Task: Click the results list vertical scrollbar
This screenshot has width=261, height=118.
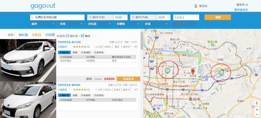Action: point(142,41)
